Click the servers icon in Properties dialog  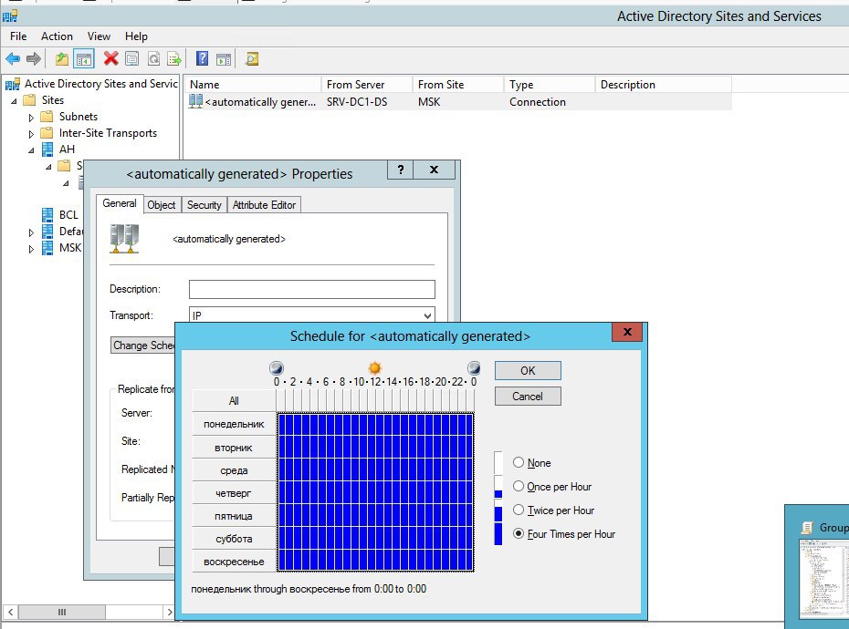point(124,239)
